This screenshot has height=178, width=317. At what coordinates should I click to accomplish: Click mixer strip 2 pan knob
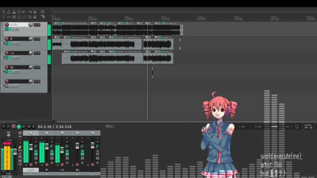[47, 133]
